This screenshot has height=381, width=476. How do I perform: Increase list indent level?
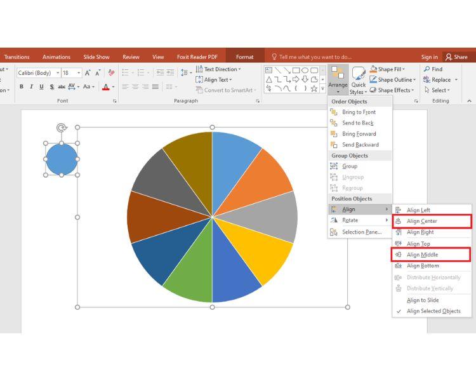pyautogui.click(x=170, y=72)
